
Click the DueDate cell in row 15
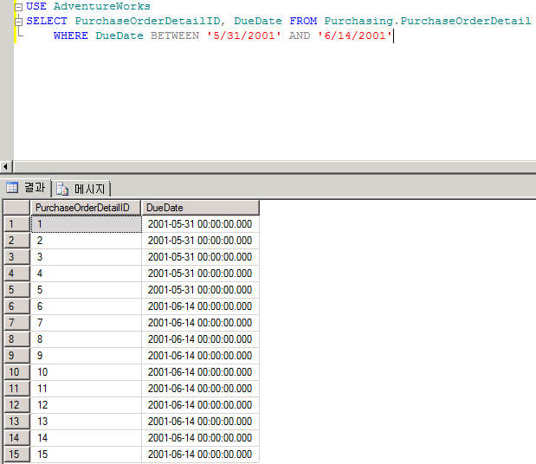200,454
